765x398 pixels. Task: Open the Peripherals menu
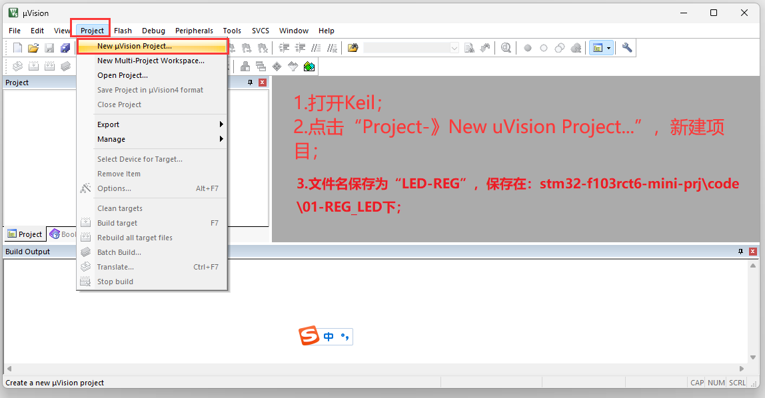194,31
